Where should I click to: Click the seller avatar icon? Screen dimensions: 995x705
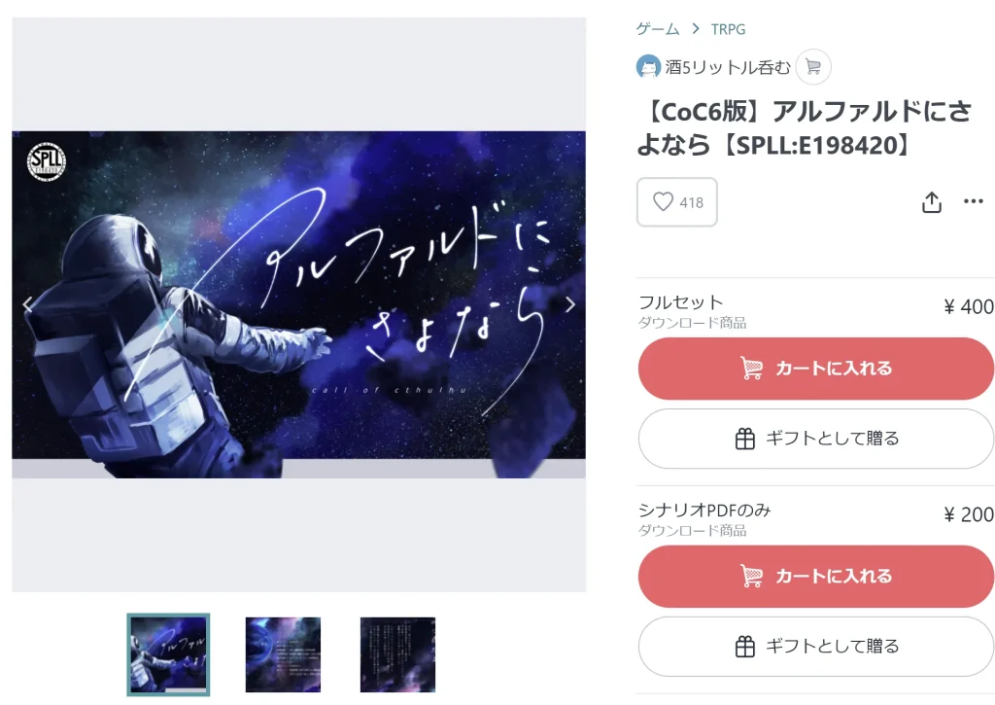click(648, 67)
